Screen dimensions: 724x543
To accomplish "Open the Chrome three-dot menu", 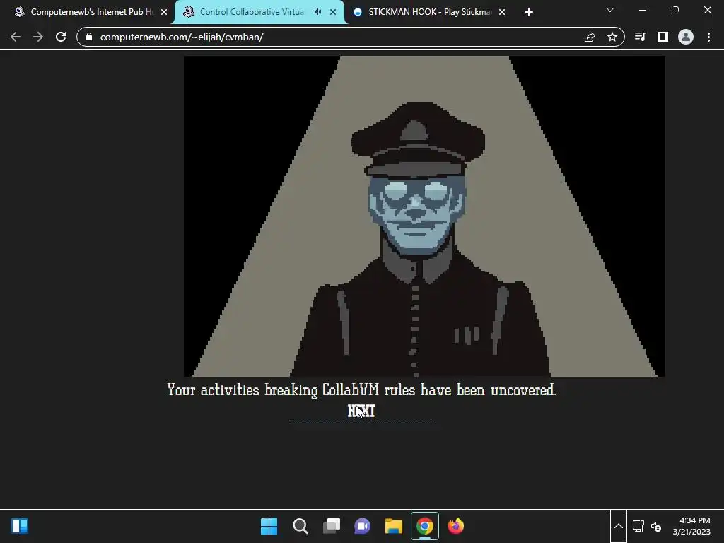I will point(708,37).
